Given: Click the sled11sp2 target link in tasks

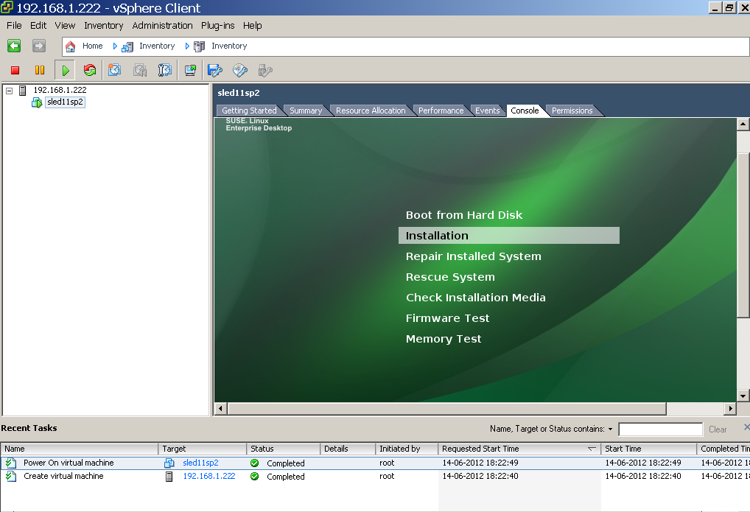Looking at the screenshot, I should [x=200, y=463].
